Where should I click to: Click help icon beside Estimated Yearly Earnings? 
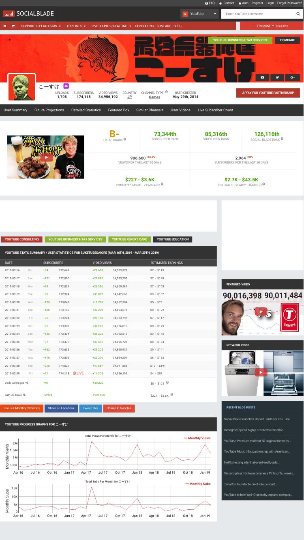pos(264,184)
